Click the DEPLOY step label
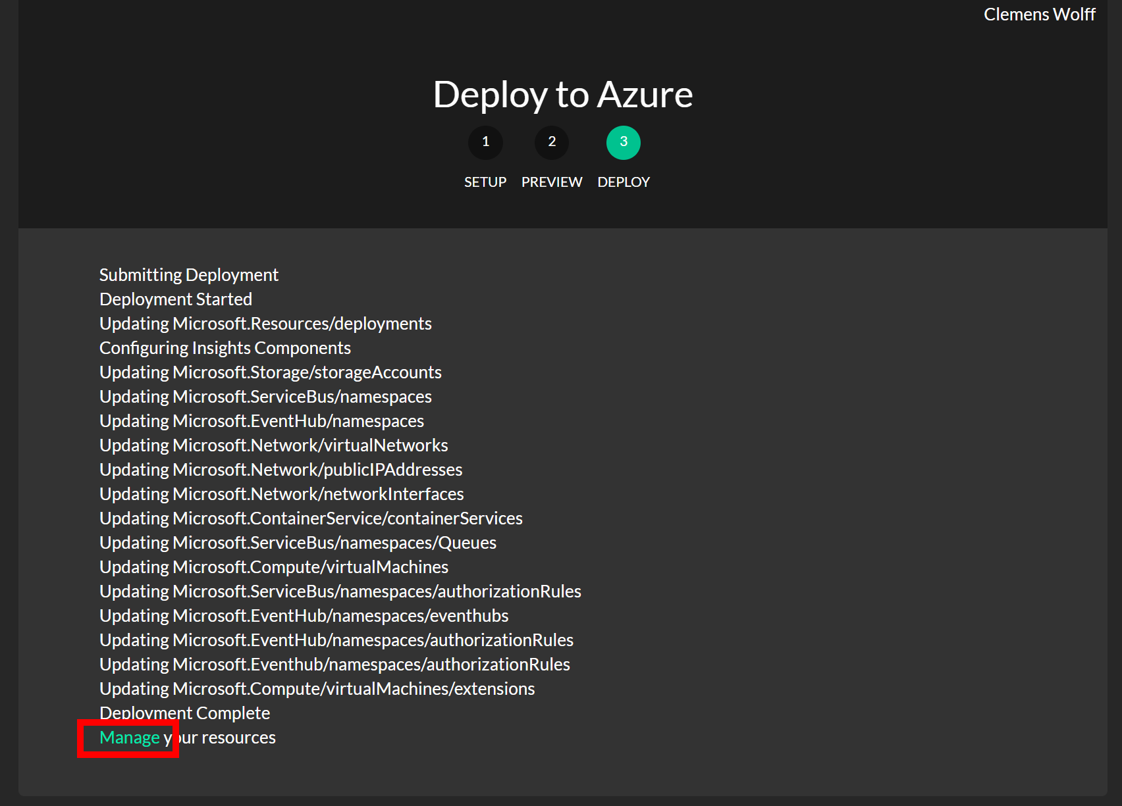The image size is (1122, 806). pos(624,182)
